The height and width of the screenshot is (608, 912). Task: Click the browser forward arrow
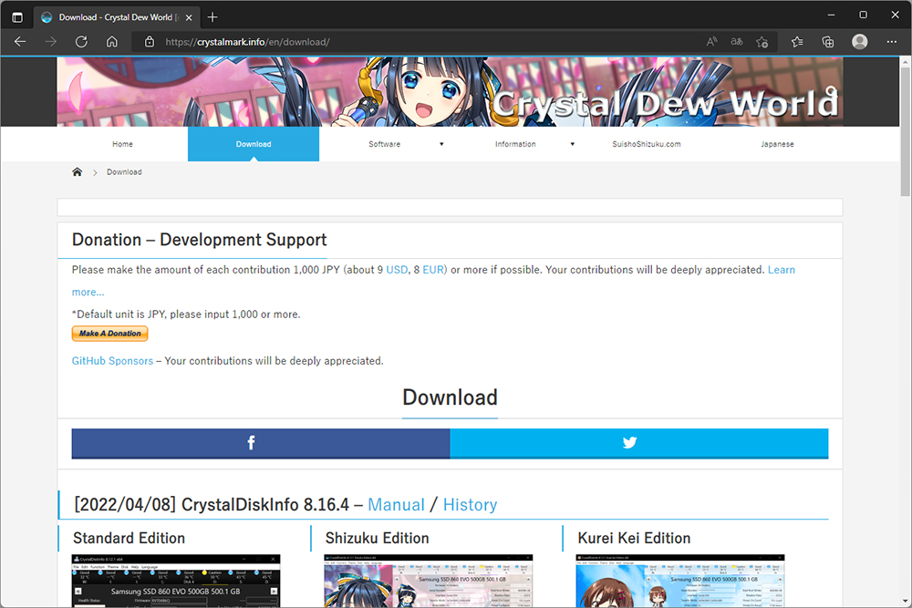50,42
